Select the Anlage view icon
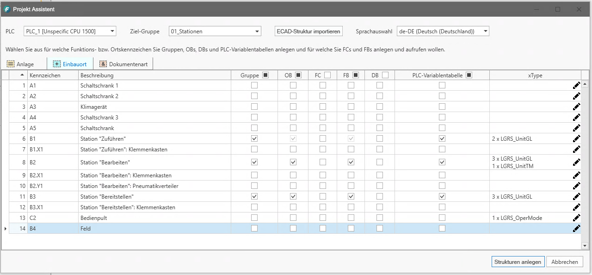The image size is (592, 275). [12, 64]
